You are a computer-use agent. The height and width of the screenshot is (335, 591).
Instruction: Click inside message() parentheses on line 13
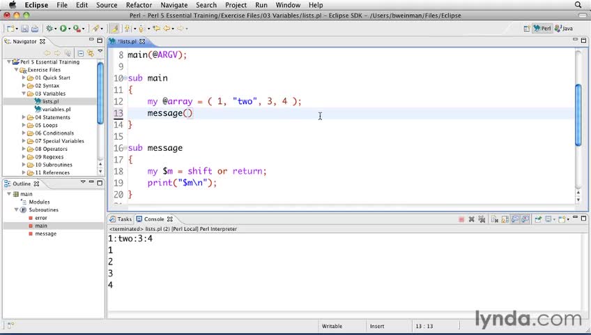click(x=187, y=113)
